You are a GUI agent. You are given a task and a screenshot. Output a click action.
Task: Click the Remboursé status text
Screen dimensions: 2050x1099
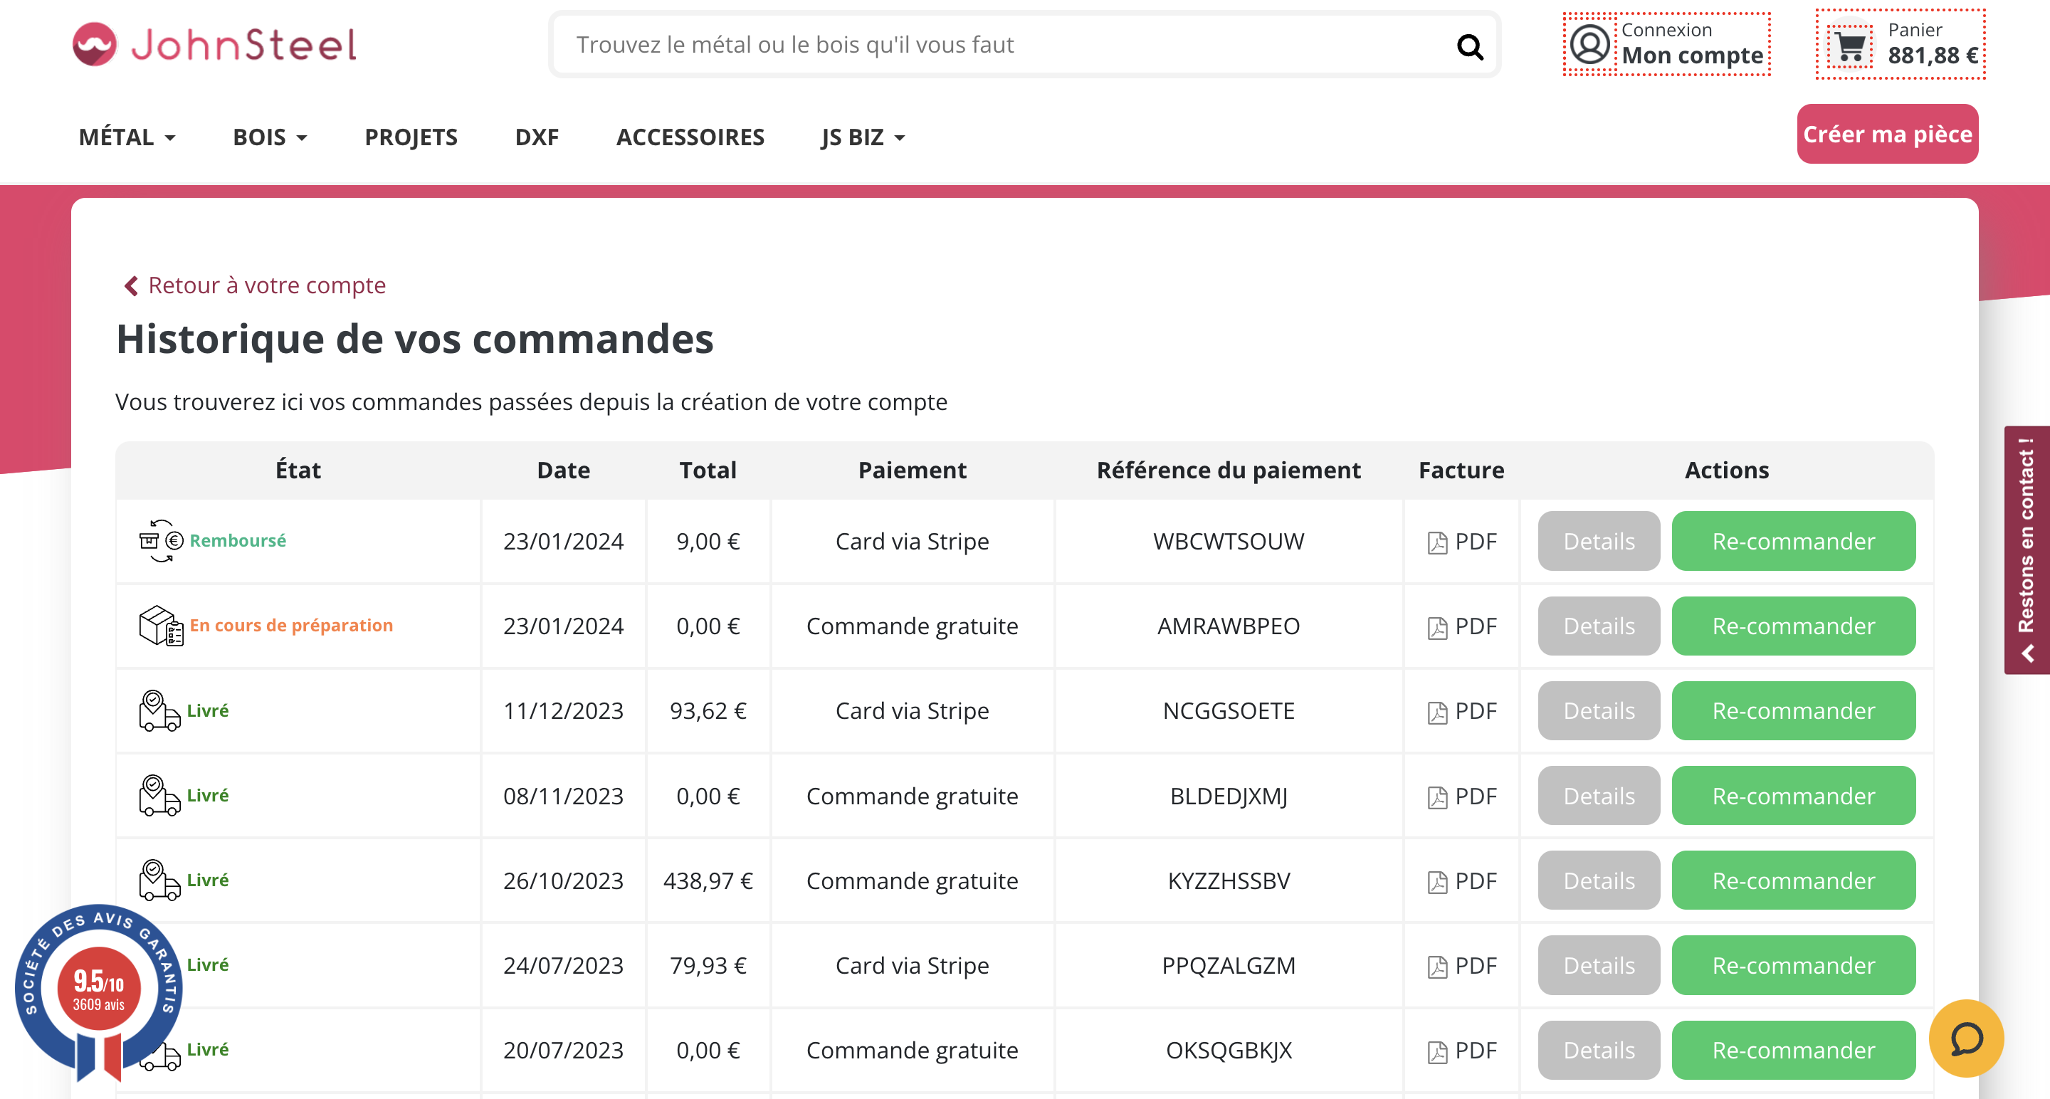click(237, 541)
